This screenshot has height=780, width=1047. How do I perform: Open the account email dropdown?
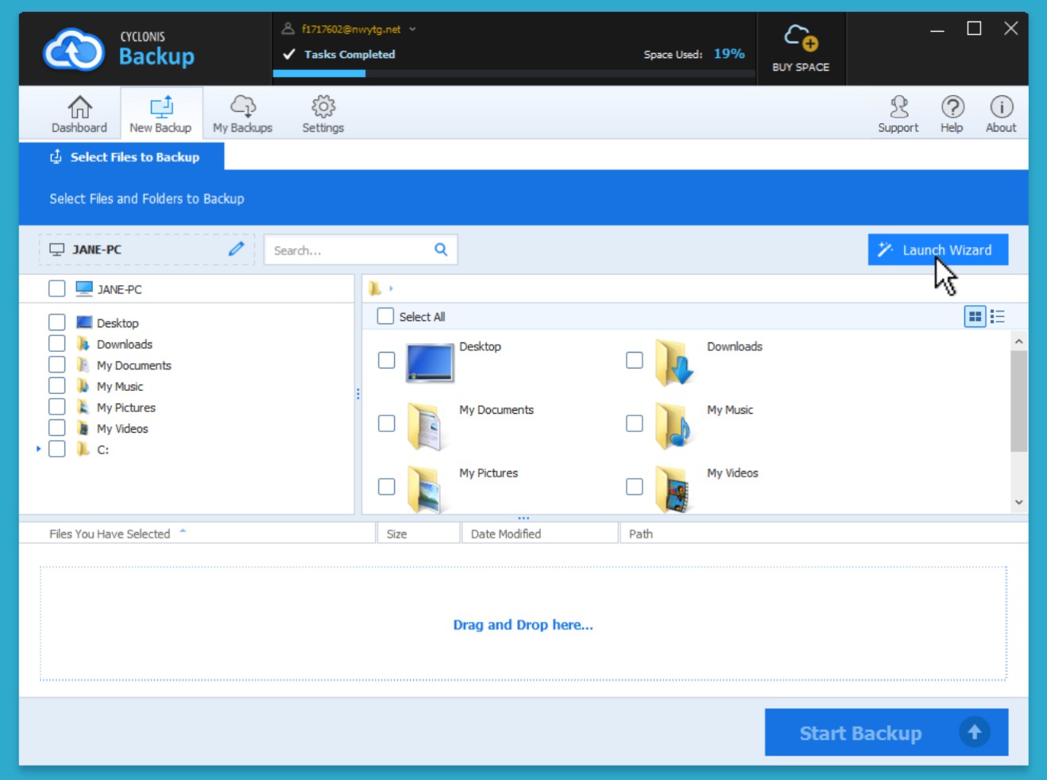412,29
